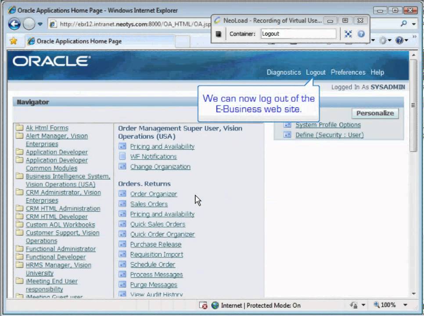424x316 pixels.
Task: Click the Favorites star icon
Action: 13,41
